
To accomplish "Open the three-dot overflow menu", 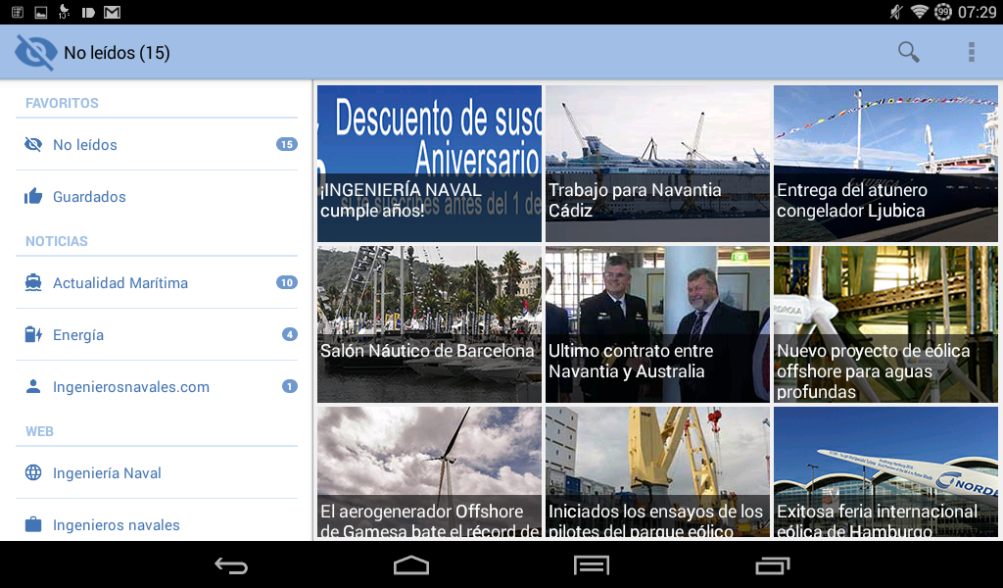I will coord(971,52).
